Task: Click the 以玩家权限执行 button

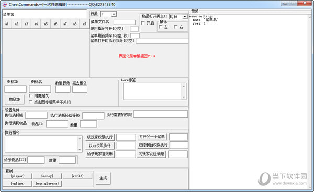Action: (100, 137)
